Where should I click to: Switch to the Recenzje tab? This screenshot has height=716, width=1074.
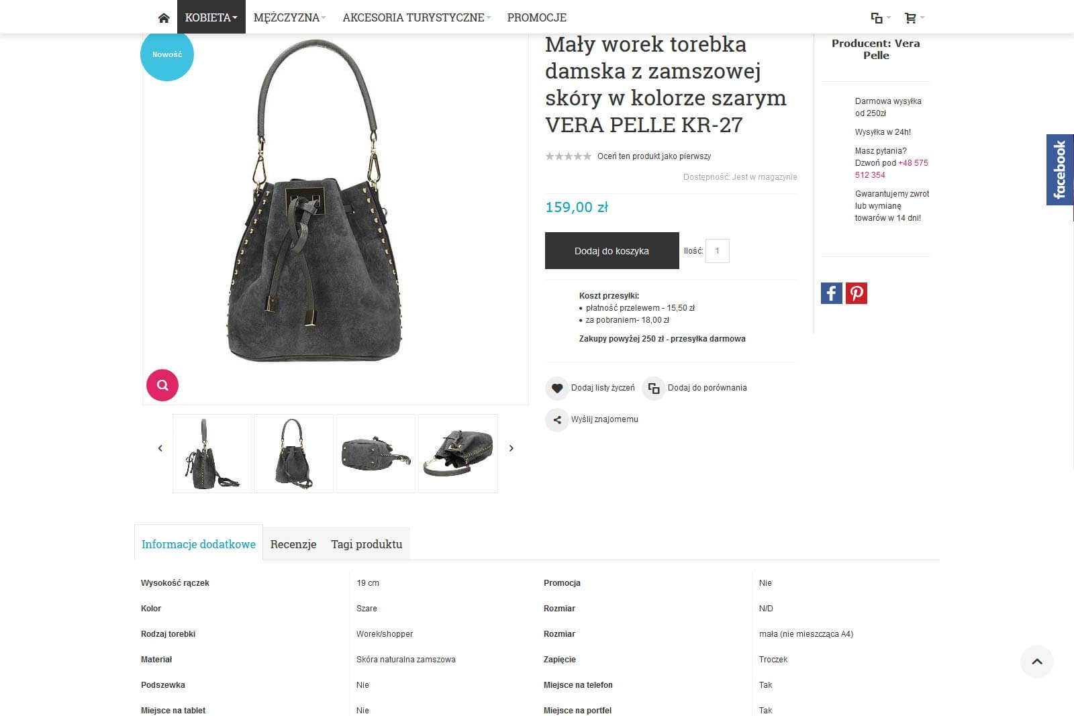[293, 544]
